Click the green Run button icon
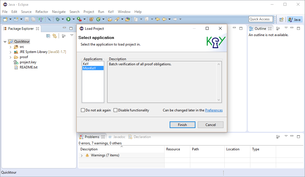Image resolution: width=305 pixels, height=177 pixels. [68, 19]
